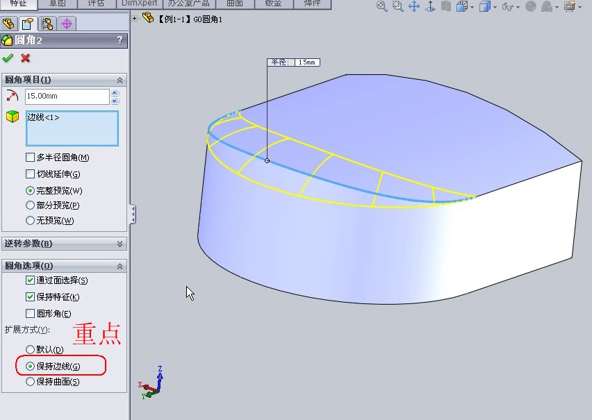Switch to the 钣金 tab

coord(273,3)
